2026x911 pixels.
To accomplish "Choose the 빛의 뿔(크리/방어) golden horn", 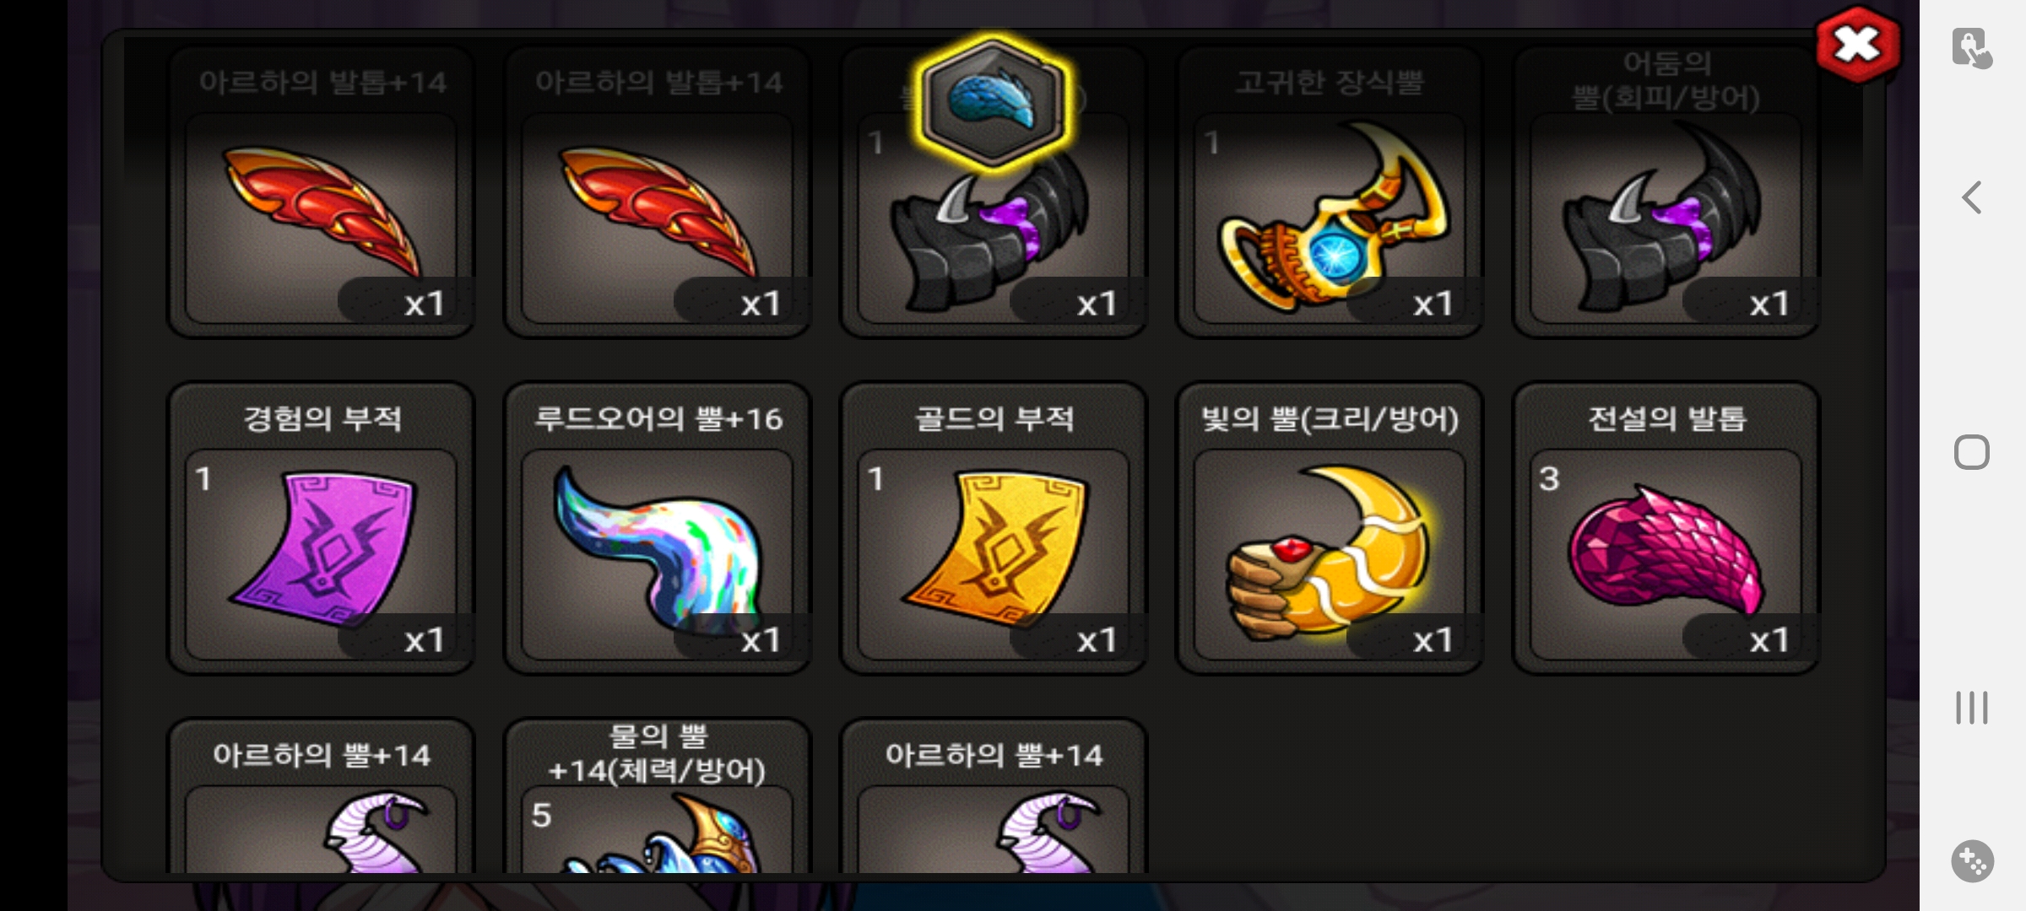I will 1330,528.
